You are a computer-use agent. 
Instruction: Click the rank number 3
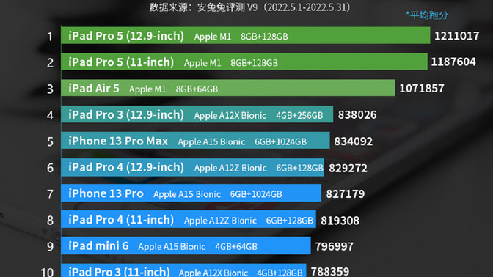coord(50,89)
